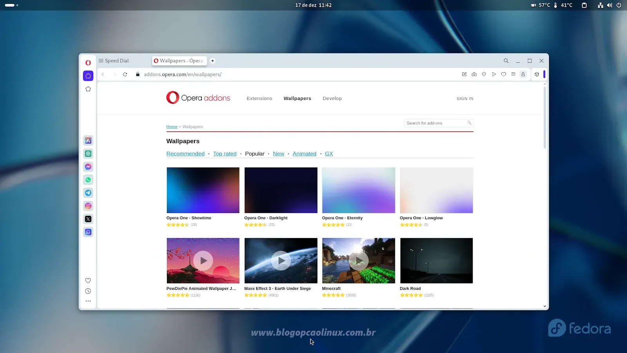Click the add-ons search magnifier
Image resolution: width=627 pixels, height=353 pixels.
(x=469, y=123)
